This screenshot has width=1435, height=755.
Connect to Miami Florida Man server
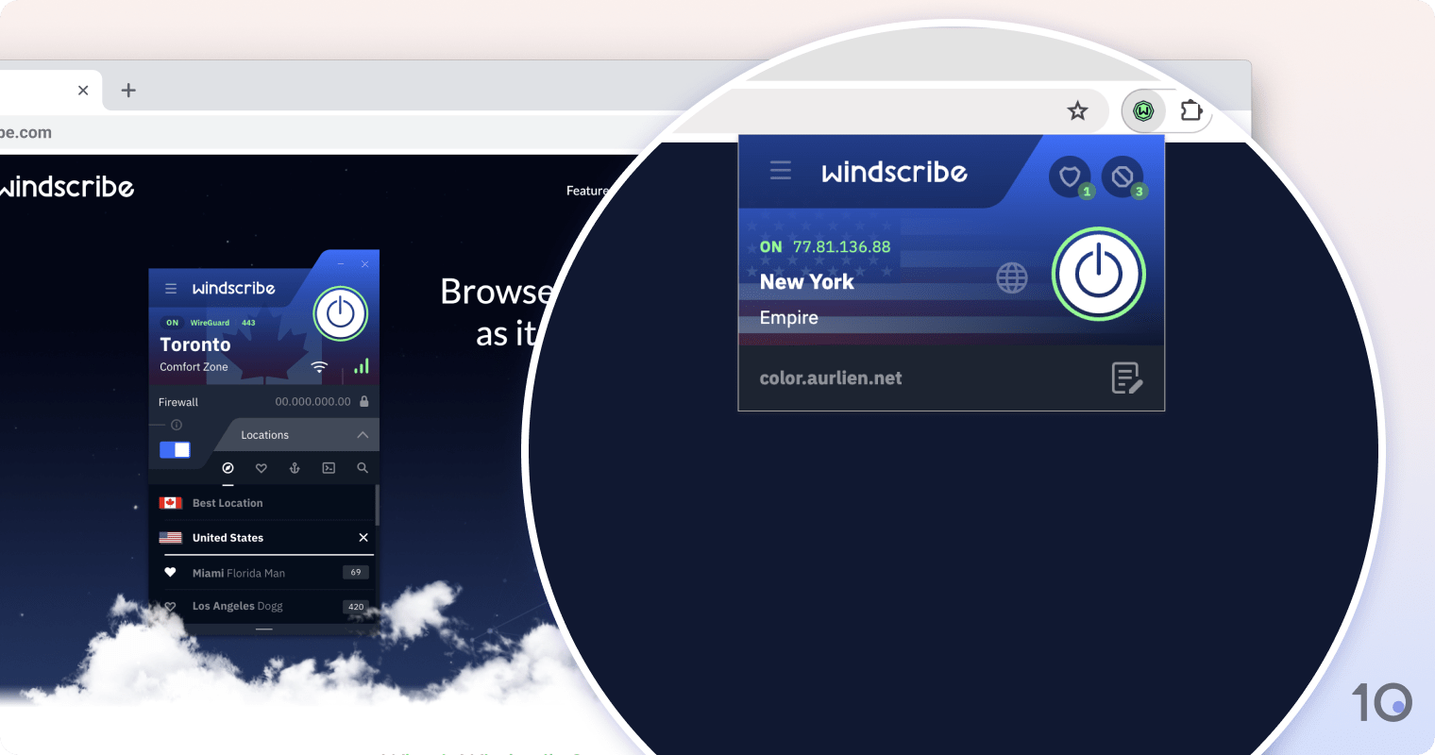tap(238, 573)
